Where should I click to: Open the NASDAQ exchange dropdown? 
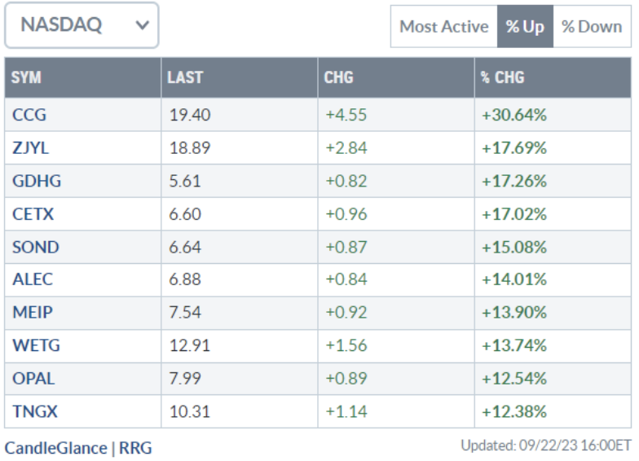point(82,25)
